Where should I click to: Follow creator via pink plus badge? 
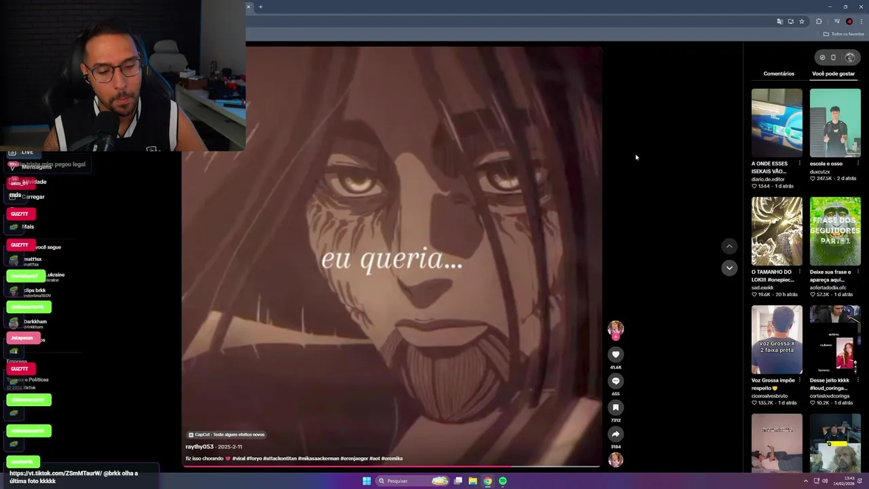coord(616,337)
